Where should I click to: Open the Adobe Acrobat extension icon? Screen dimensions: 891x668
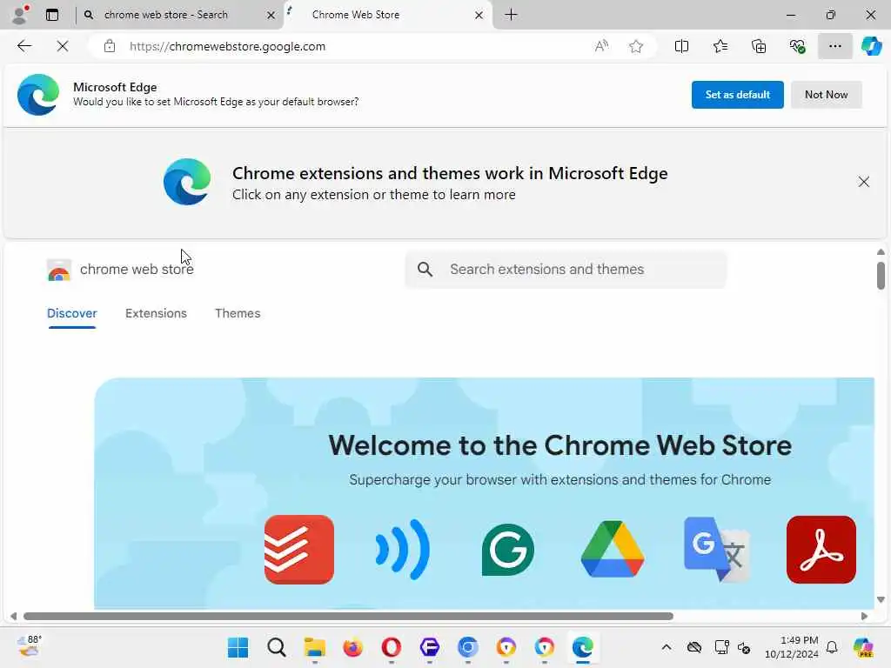pos(821,550)
